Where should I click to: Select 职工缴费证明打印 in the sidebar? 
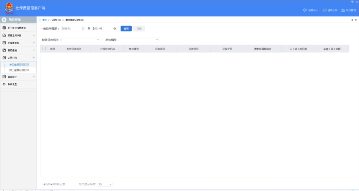pos(19,70)
